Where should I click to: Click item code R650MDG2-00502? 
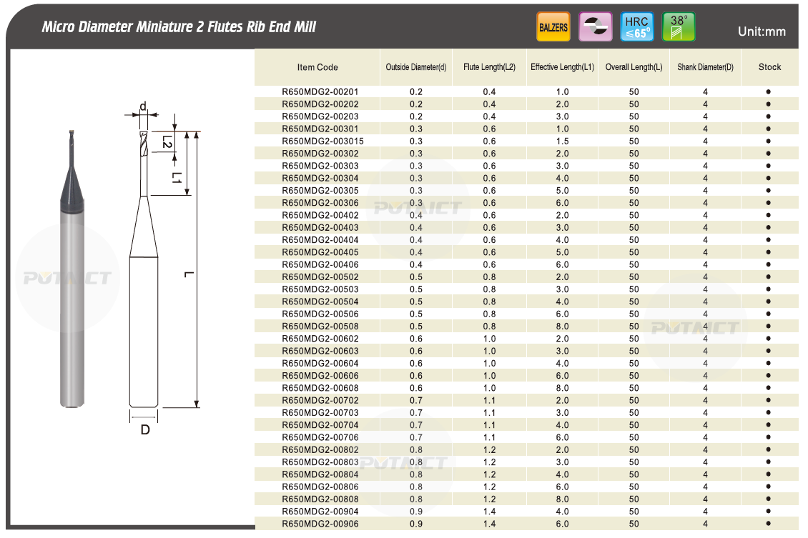320,277
